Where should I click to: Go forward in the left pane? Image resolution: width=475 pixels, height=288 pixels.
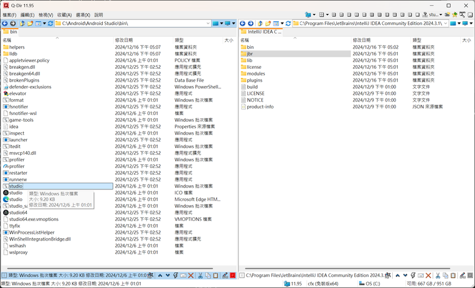(13, 23)
